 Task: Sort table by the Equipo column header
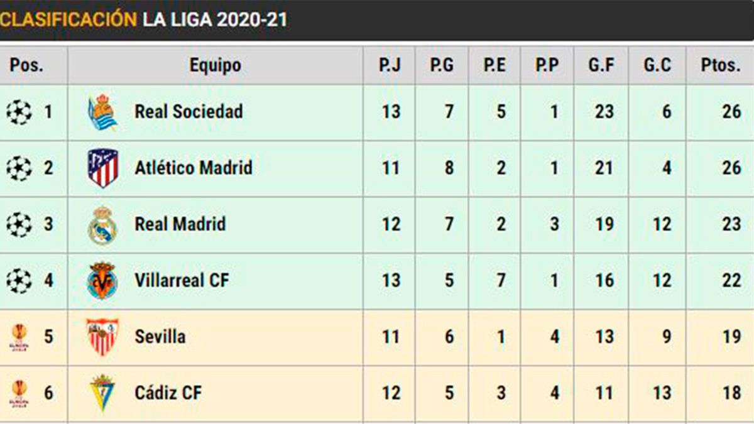click(x=215, y=65)
